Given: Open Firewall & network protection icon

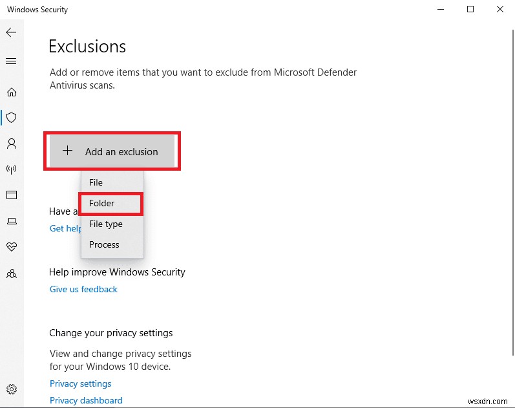Looking at the screenshot, I should coord(11,169).
